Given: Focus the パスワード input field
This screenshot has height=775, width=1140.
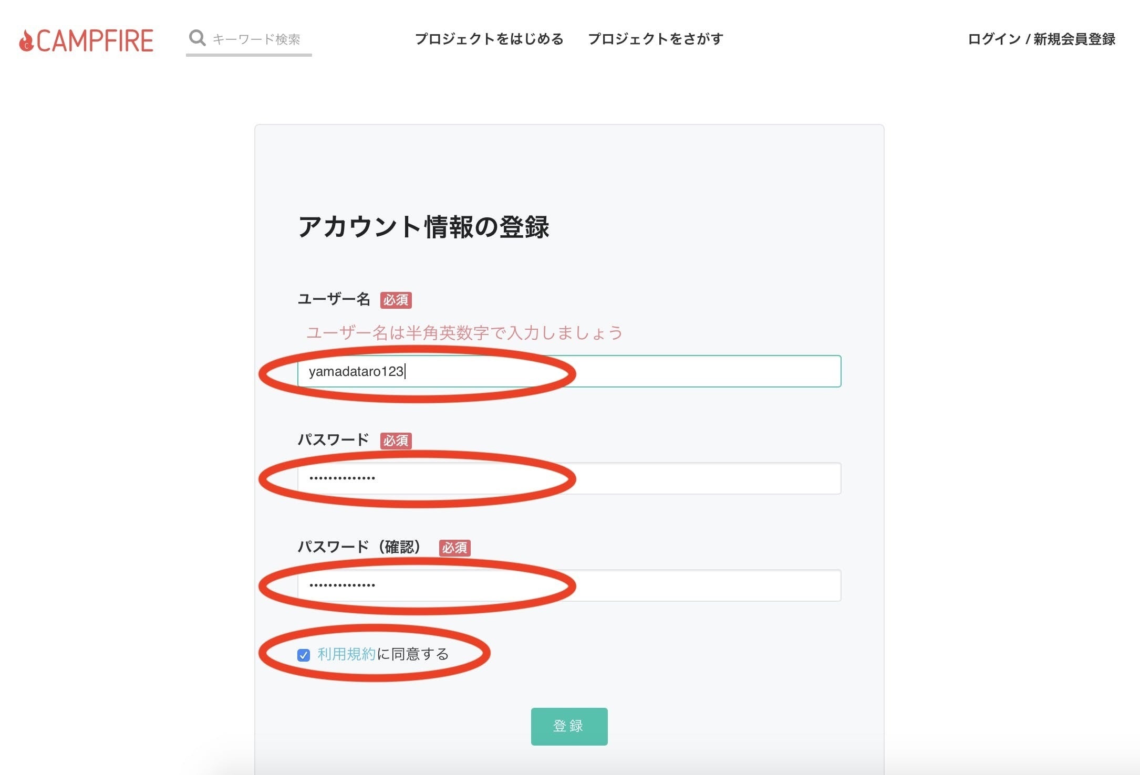Looking at the screenshot, I should click(x=569, y=478).
